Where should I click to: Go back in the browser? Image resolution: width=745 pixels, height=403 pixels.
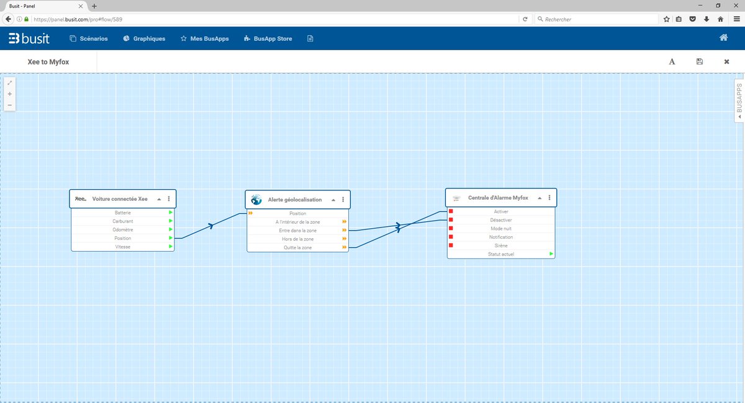[8, 19]
